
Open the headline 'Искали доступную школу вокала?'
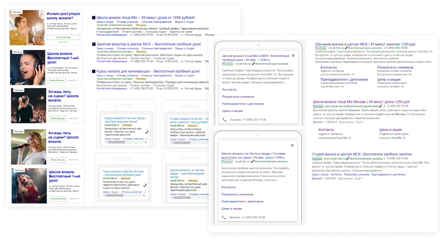63,16
